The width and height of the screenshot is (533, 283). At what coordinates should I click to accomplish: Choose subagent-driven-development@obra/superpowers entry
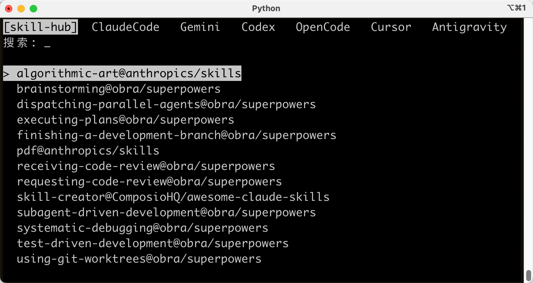[166, 213]
